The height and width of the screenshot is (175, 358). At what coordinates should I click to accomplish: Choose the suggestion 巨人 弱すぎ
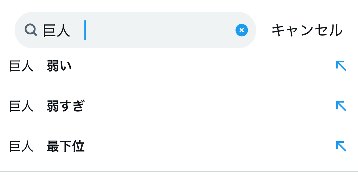coord(179,106)
